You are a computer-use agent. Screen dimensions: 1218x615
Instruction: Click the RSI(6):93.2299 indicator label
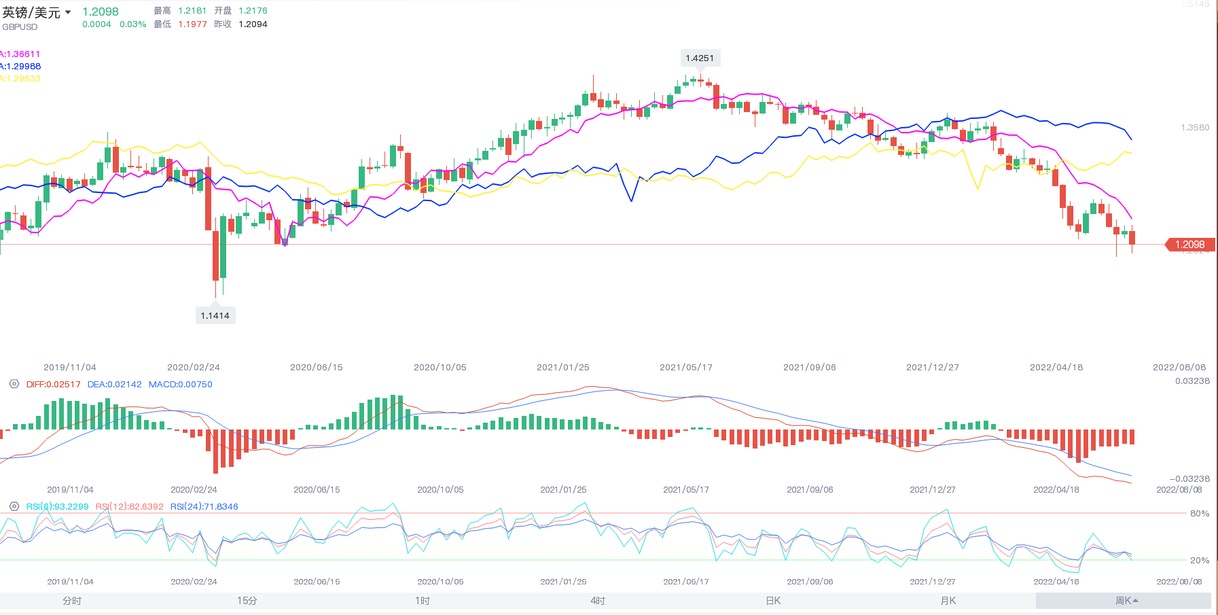57,506
